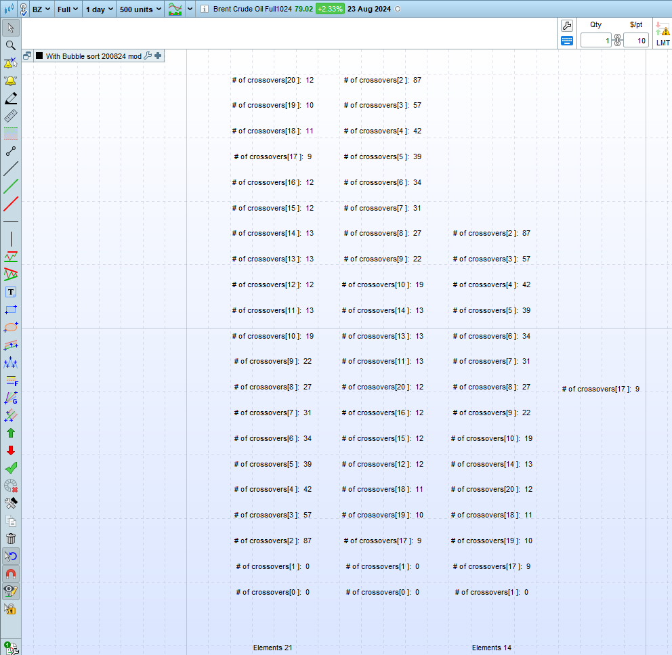Open the blue keyboard order entry icon
This screenshot has width=672, height=655.
(x=567, y=41)
